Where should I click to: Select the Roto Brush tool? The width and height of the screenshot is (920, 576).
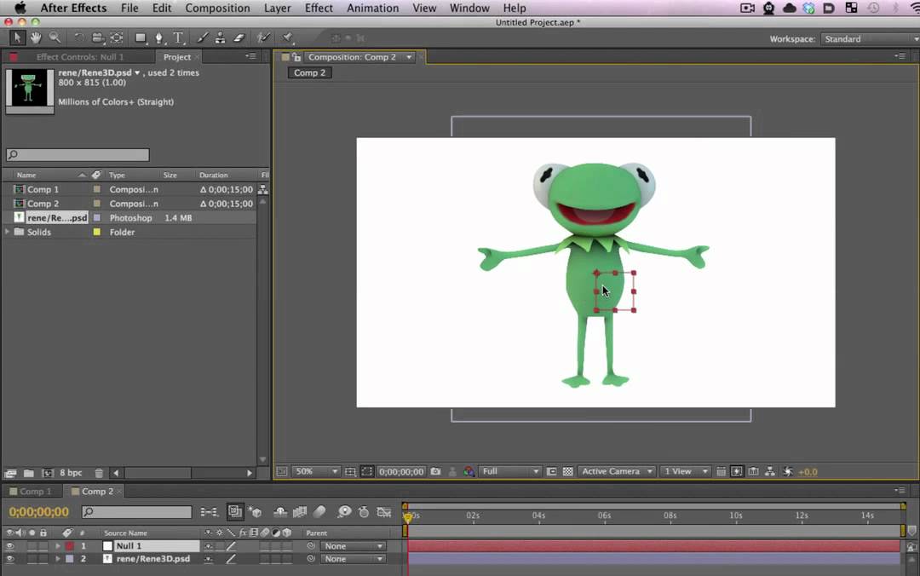(263, 38)
